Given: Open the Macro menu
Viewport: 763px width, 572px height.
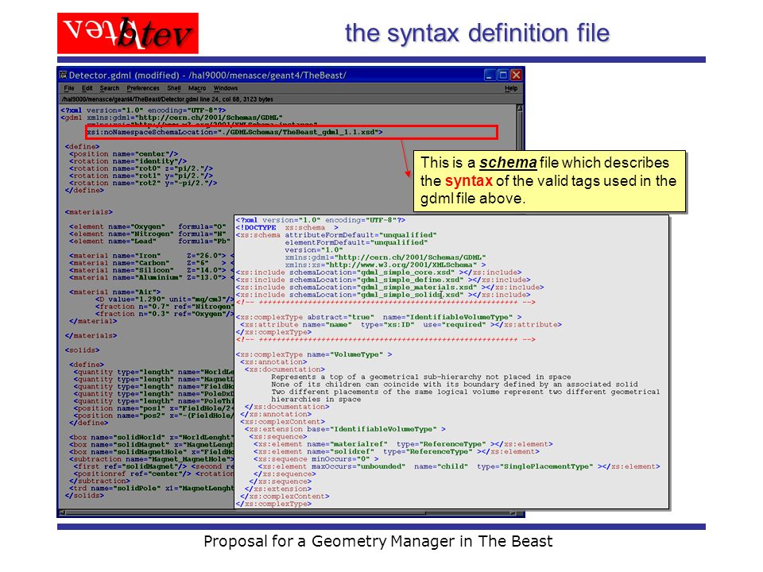Looking at the screenshot, I should (197, 88).
